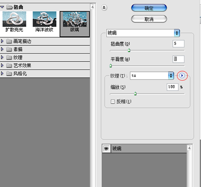201x187 pixels.
Task: Expand the 风格化 category
Action: (x=2, y=73)
